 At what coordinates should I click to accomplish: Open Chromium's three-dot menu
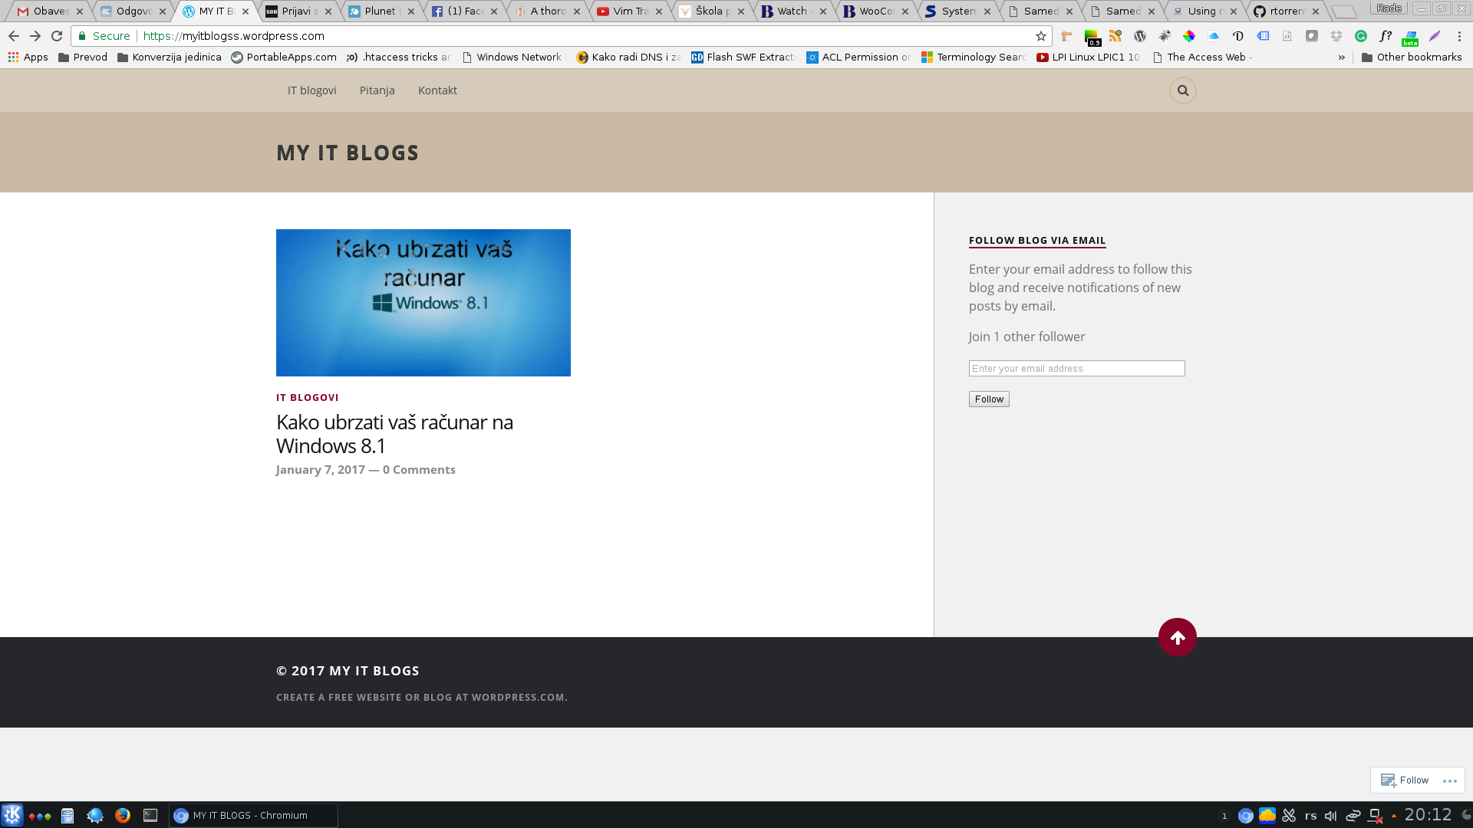1459,36
